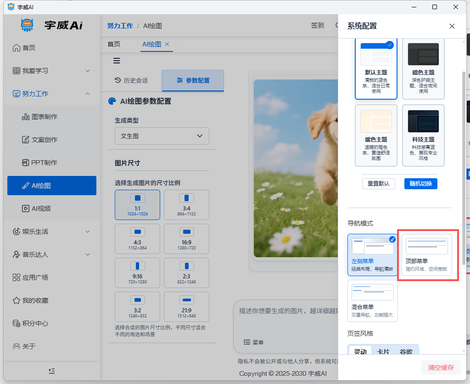Click the 随机切换 button

tap(420, 183)
